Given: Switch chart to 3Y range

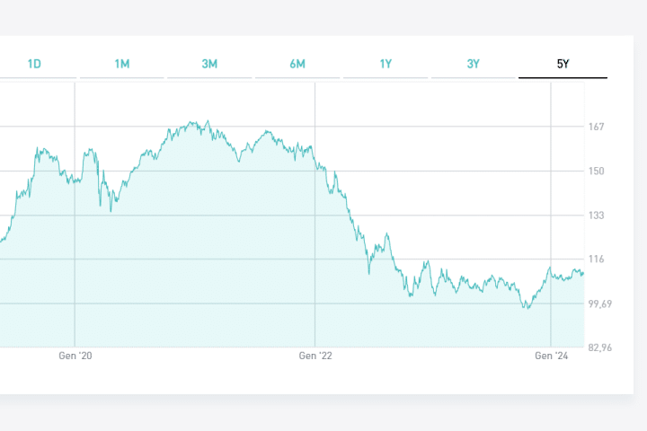Looking at the screenshot, I should click(473, 64).
